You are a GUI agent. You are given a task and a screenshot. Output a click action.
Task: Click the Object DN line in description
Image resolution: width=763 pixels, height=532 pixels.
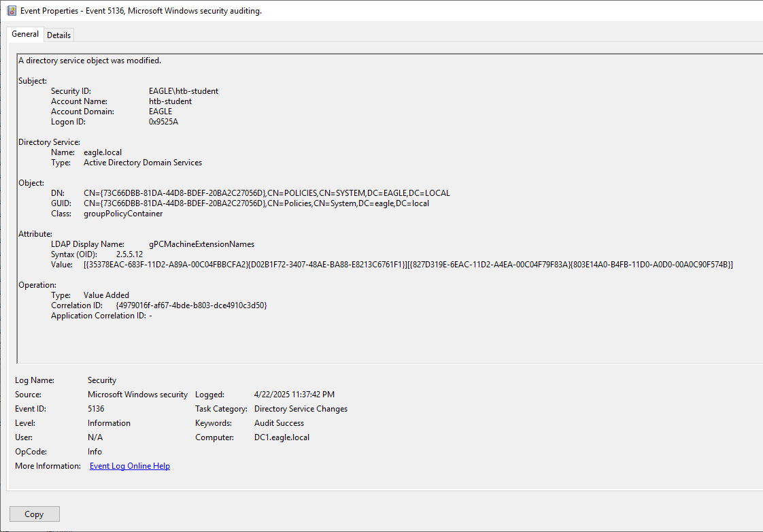(267, 193)
